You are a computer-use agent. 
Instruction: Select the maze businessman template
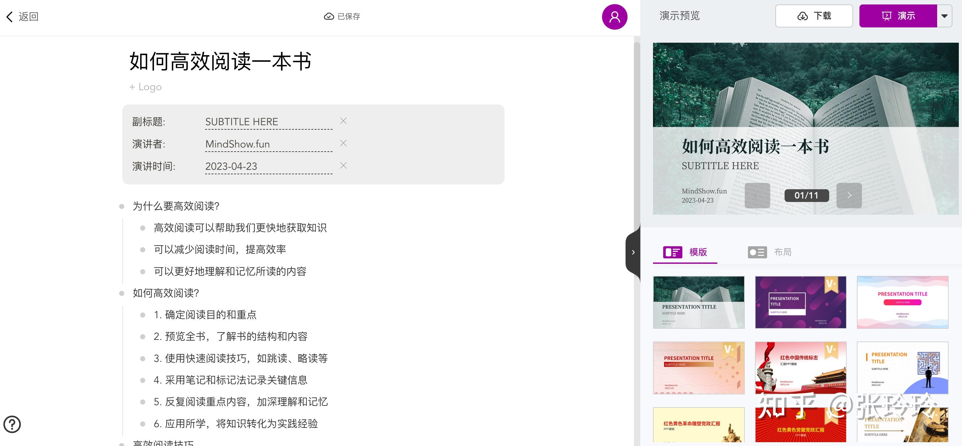pyautogui.click(x=902, y=368)
